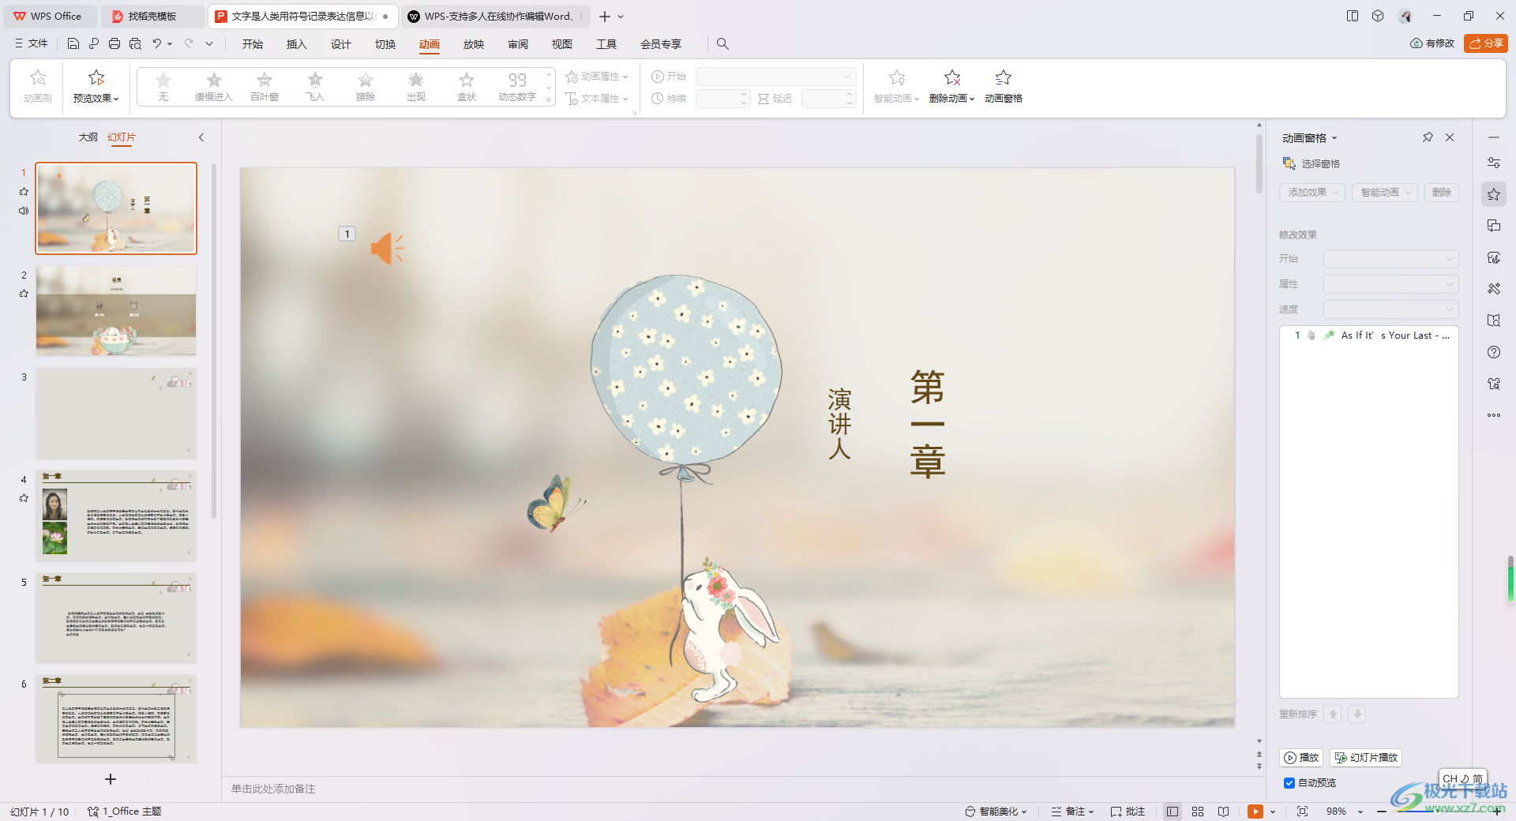Click the help question mark sidebar icon
Image resolution: width=1516 pixels, height=821 pixels.
click(x=1494, y=352)
